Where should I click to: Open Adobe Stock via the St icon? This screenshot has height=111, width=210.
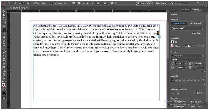79,3
